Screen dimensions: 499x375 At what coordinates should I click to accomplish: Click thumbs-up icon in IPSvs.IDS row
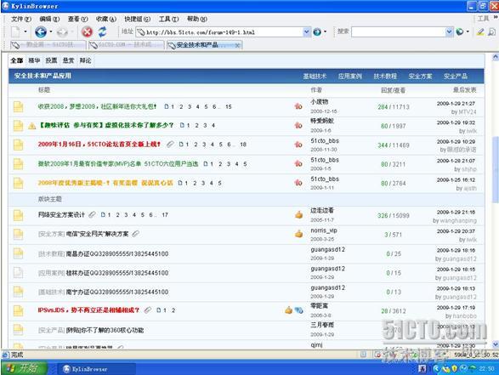pyautogui.click(x=289, y=310)
